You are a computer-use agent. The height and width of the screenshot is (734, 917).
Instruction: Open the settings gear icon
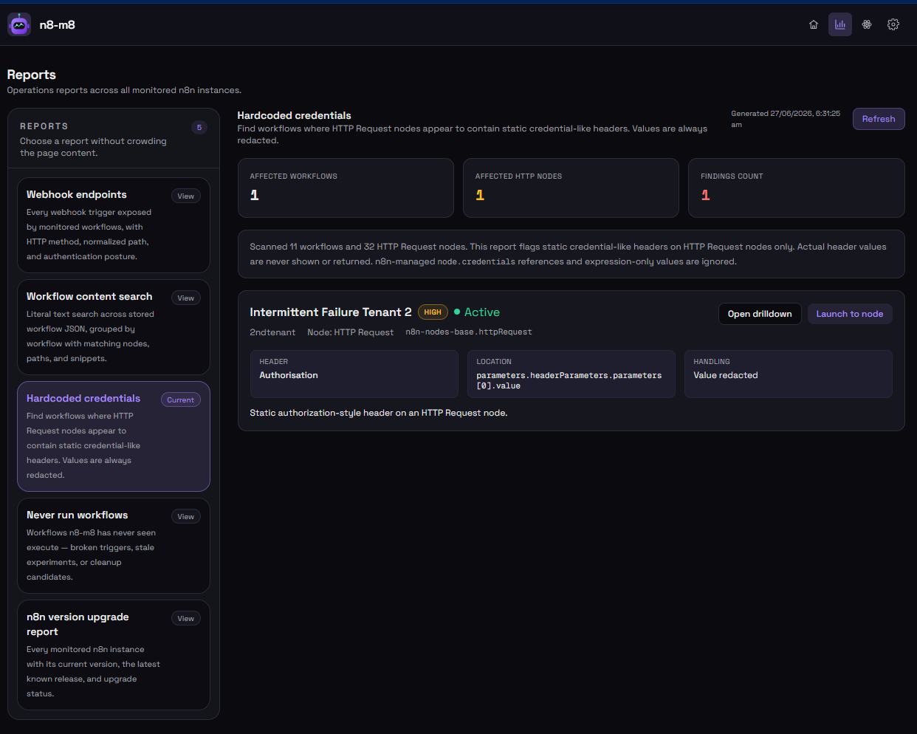click(x=893, y=24)
